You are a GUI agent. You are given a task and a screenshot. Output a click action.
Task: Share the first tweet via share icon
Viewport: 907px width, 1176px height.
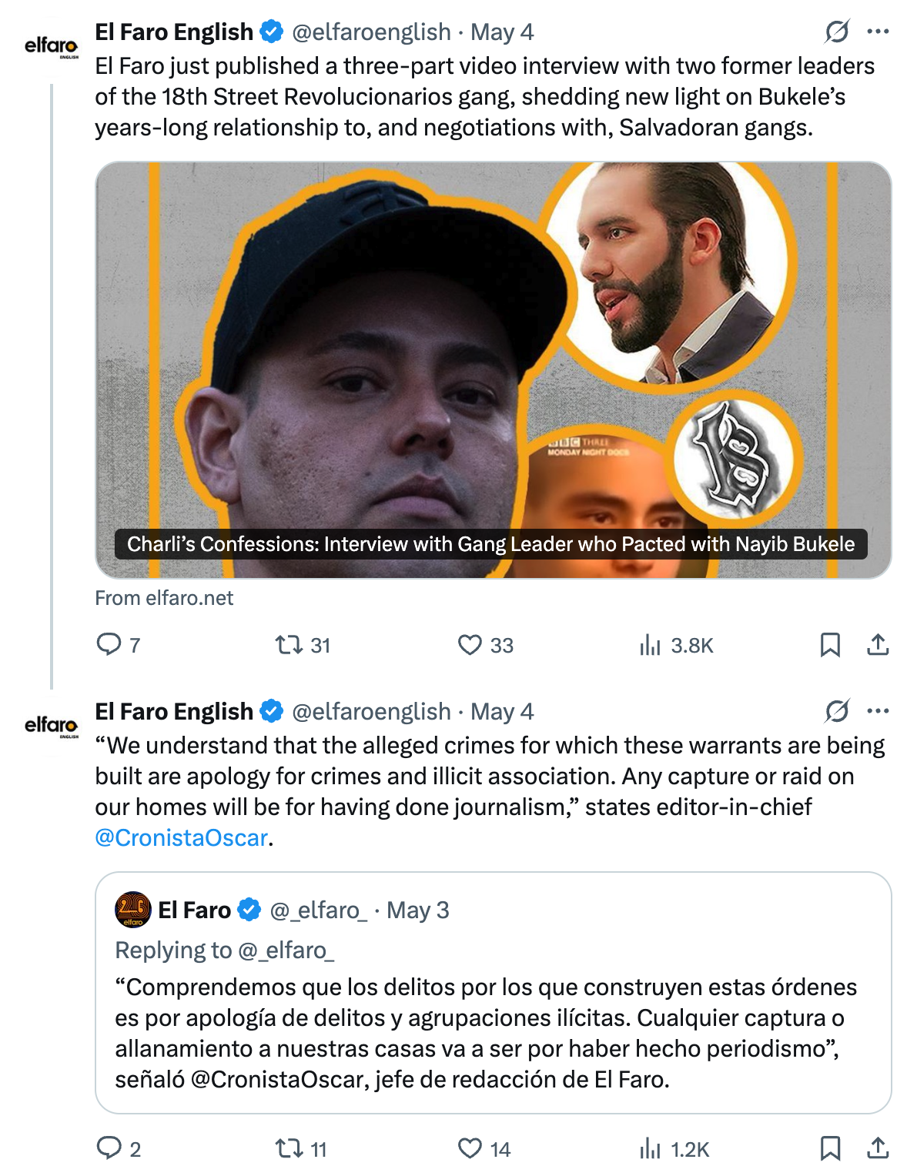[x=878, y=644]
